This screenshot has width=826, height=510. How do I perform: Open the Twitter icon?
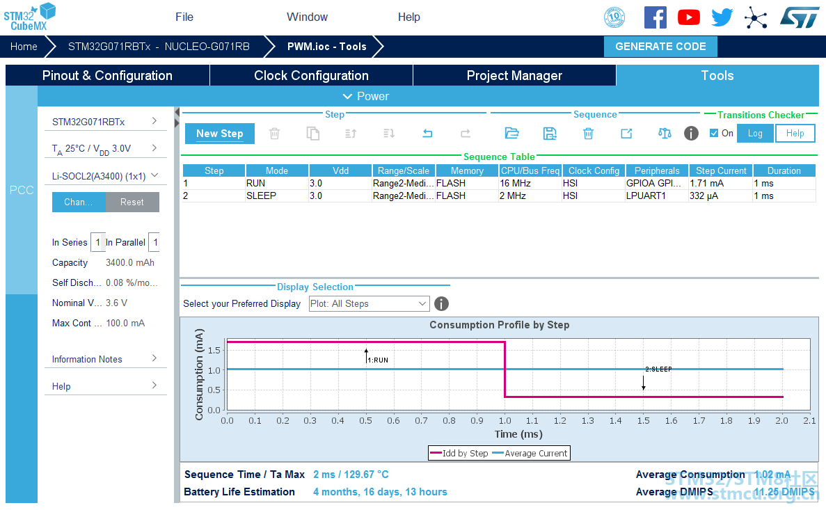pos(722,17)
